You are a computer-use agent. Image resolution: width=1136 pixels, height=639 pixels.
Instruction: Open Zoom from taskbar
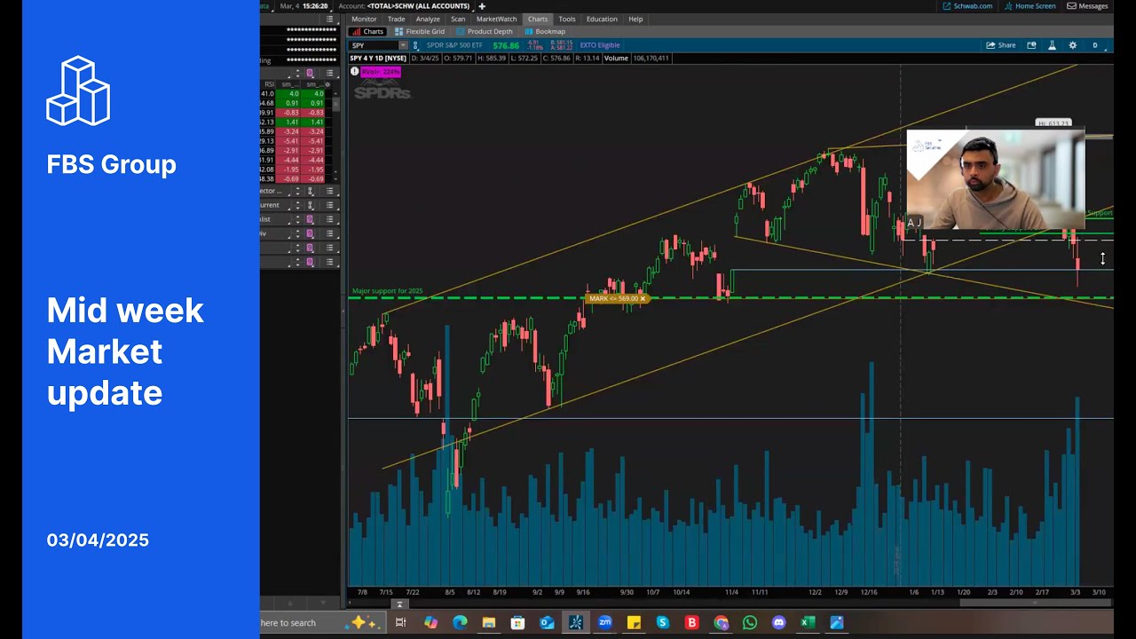605,623
